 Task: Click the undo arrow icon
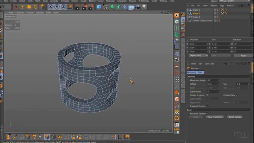pyautogui.click(x=2, y=7)
